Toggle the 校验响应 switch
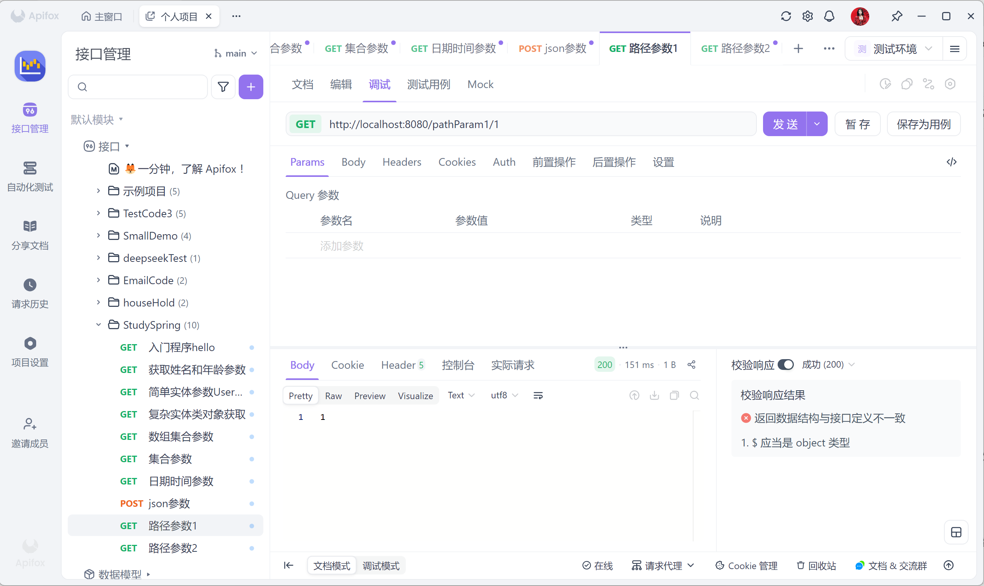 (x=785, y=365)
